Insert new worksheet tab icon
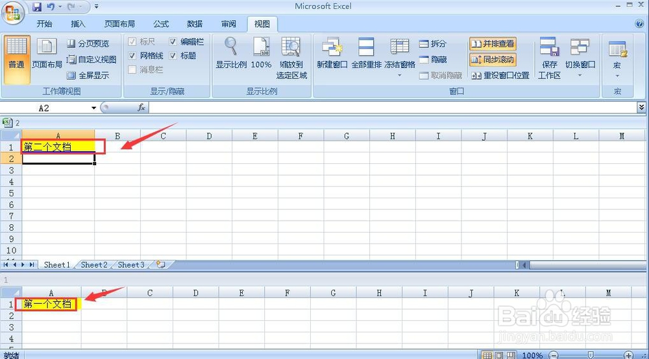649x359 pixels. click(x=160, y=264)
